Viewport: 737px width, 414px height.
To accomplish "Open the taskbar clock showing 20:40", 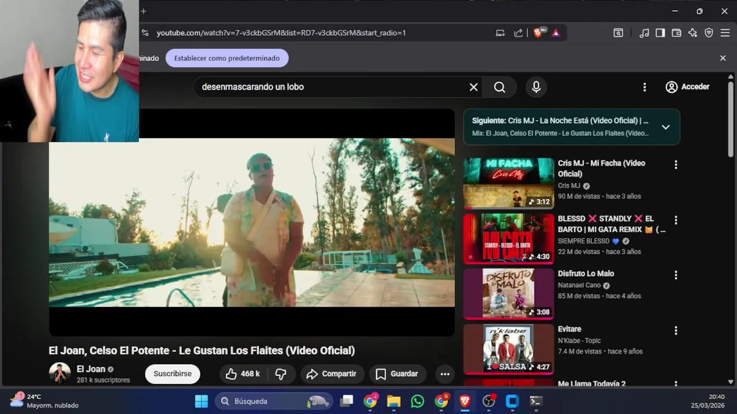I will pos(708,401).
